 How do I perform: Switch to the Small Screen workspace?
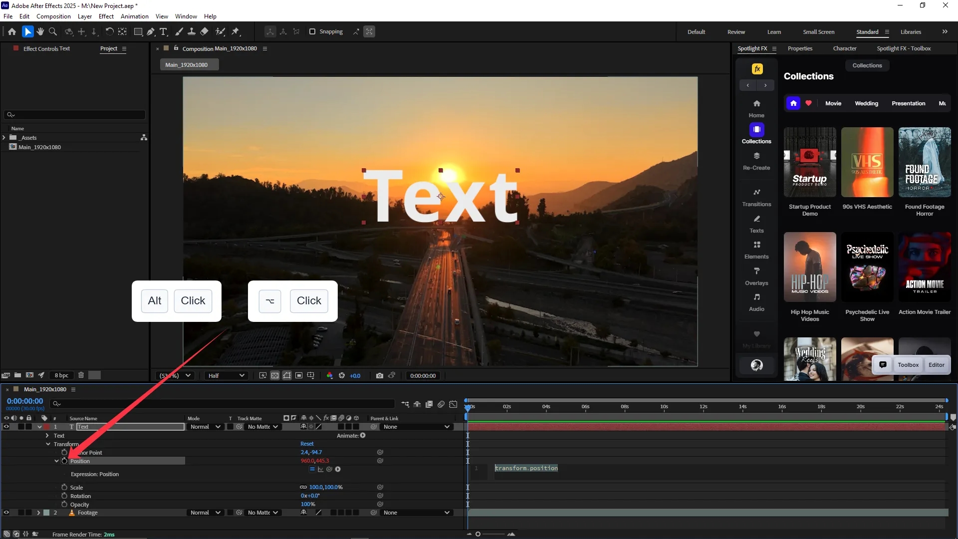(x=818, y=32)
